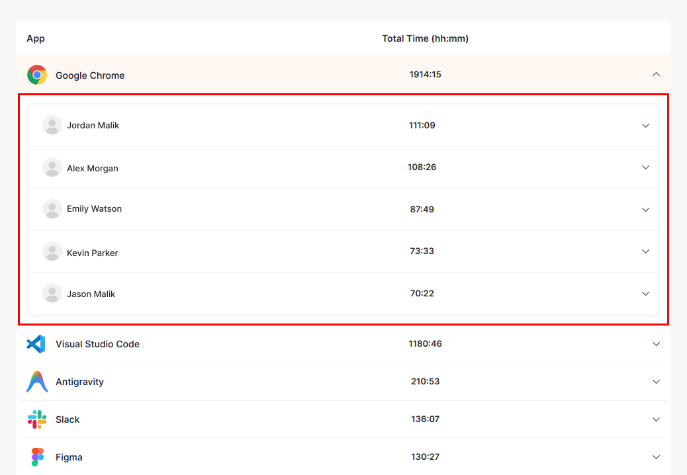Viewport: 687px width, 475px height.
Task: Expand the Visual Studio Code row
Action: [656, 344]
